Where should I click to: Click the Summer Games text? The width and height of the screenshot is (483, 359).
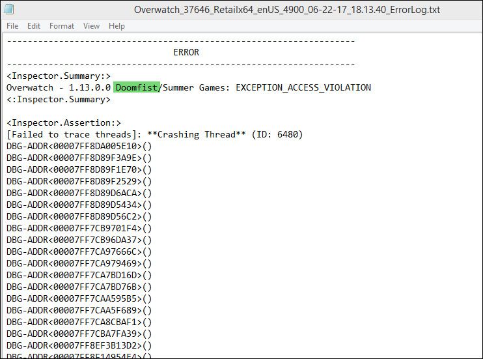[x=194, y=87]
